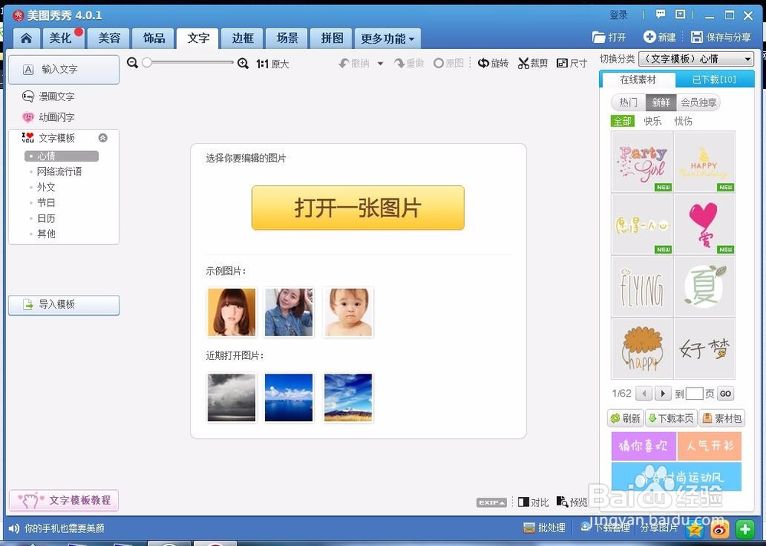Open batch processing (批处理)
The height and width of the screenshot is (546, 766).
pyautogui.click(x=545, y=528)
